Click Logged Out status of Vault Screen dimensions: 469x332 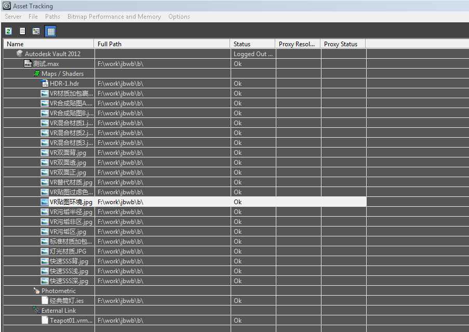253,54
